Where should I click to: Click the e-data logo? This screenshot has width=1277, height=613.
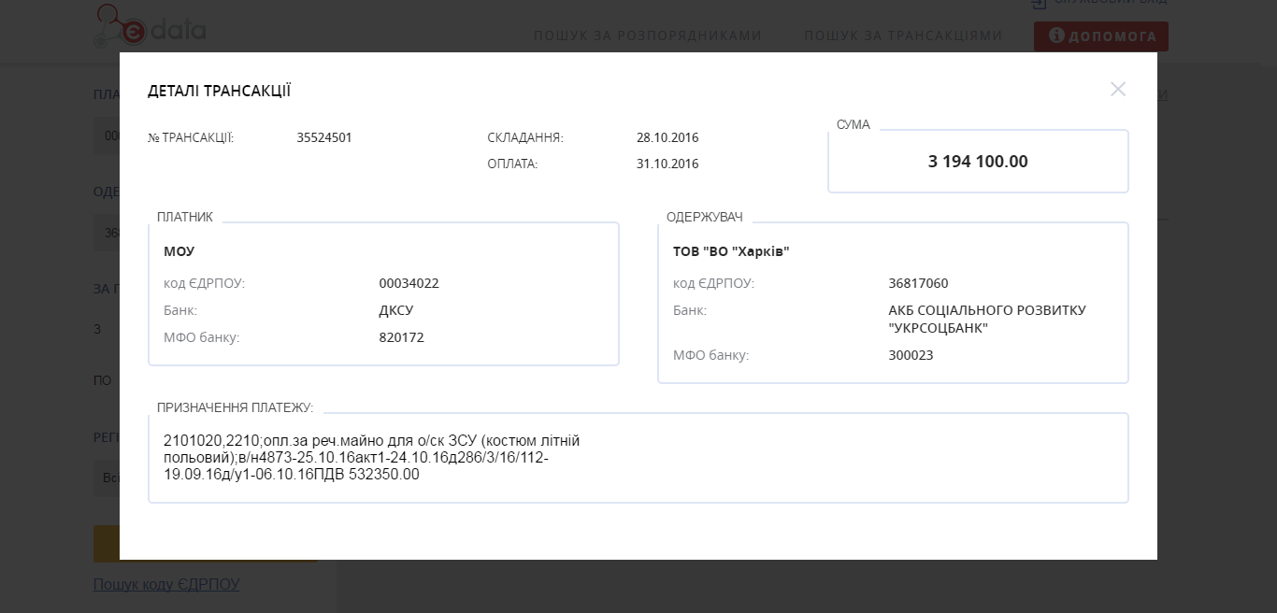point(150,28)
